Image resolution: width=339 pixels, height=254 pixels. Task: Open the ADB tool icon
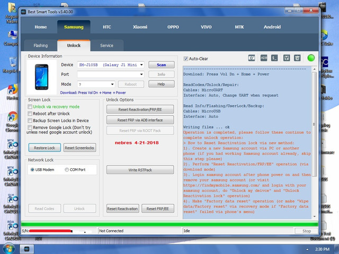tap(264, 58)
